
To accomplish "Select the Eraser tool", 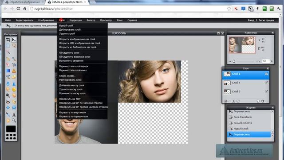I will [x=8, y=64].
